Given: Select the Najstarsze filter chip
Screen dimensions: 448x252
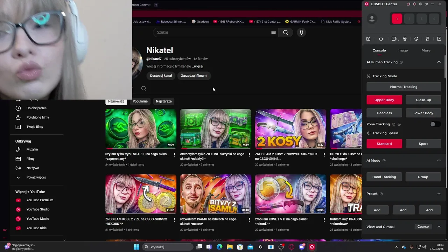Looking at the screenshot, I should pyautogui.click(x=164, y=101).
